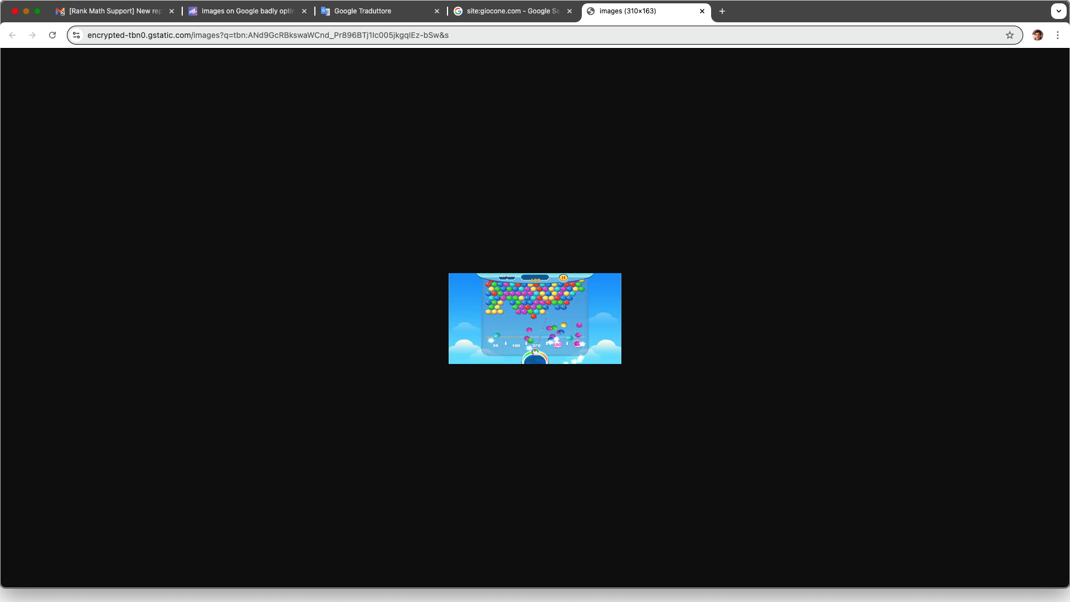Click the bubble shooter game image
This screenshot has width=1070, height=602.
pyautogui.click(x=535, y=318)
